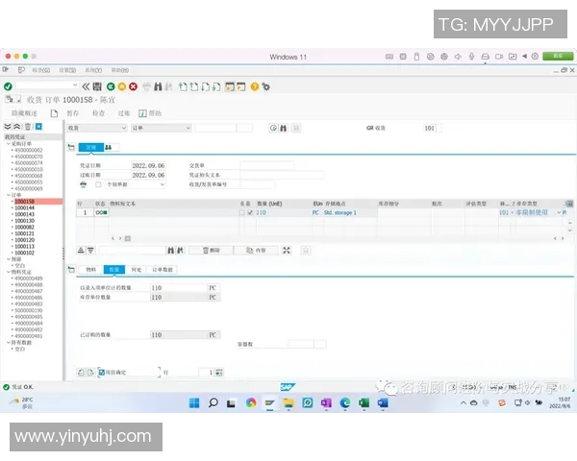Click the printer icon beside 个别单据
Screen dimensions: 577x461
click(83, 183)
